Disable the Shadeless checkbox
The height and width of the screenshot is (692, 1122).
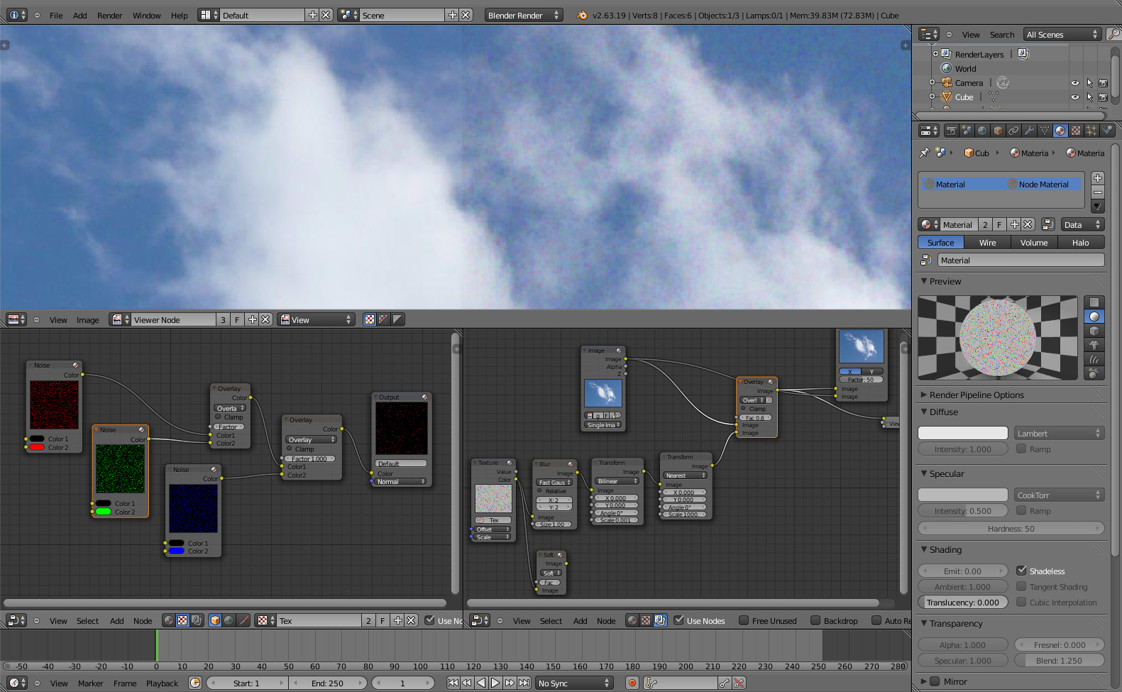1022,571
